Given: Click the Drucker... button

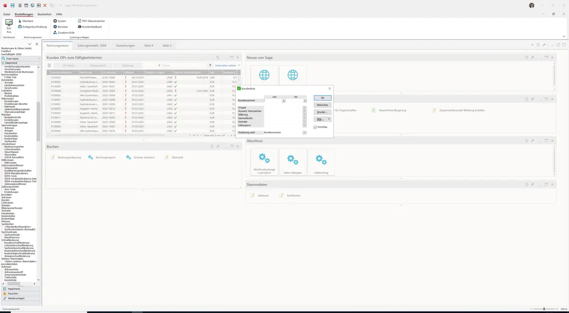Looking at the screenshot, I should (x=322, y=112).
